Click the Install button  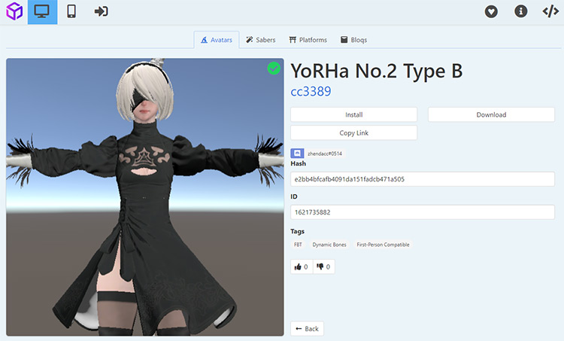pos(354,114)
